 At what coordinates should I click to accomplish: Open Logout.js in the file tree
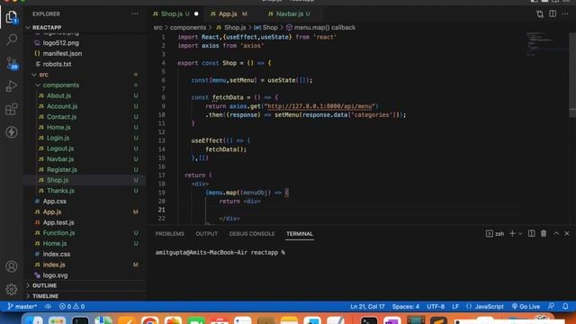point(60,148)
